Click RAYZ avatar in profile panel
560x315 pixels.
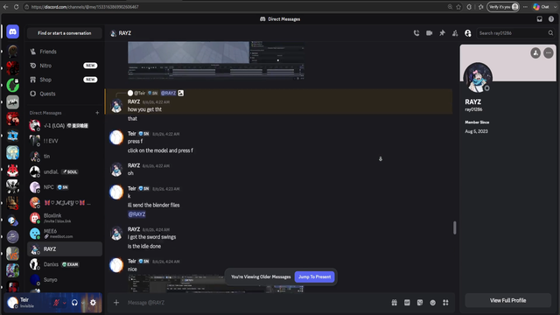point(478,77)
